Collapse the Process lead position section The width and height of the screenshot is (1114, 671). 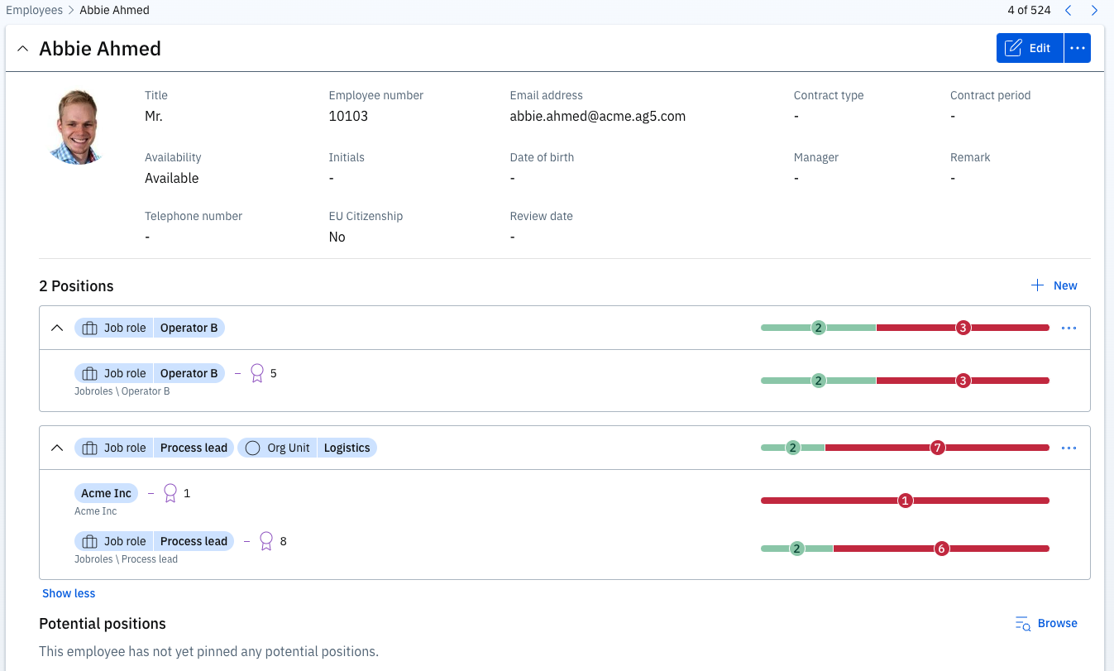coord(57,448)
